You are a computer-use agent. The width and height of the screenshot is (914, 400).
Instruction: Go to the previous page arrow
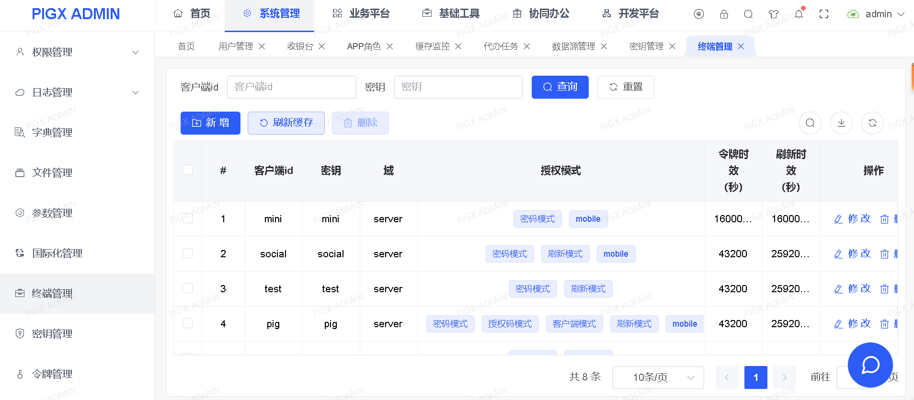click(727, 377)
